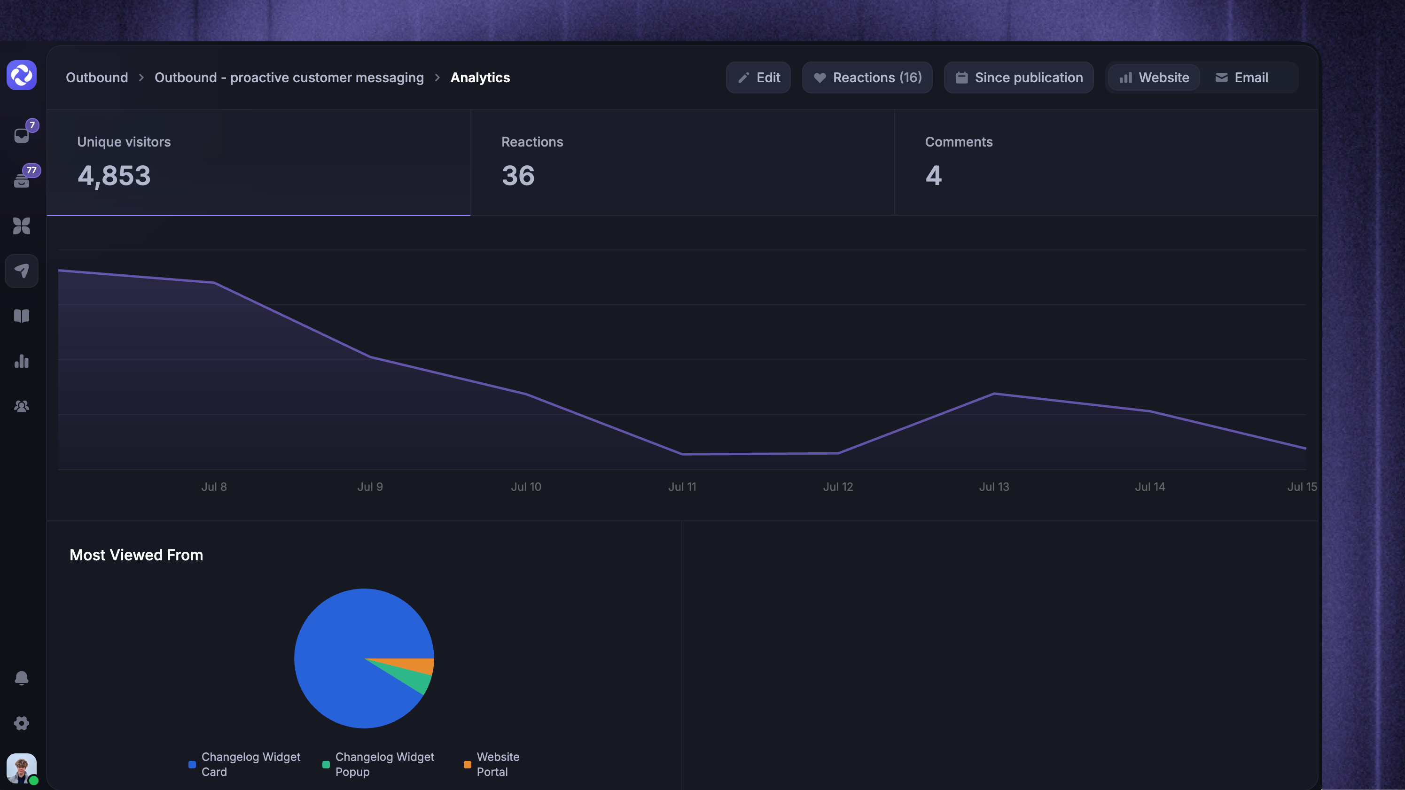Go to Outbound breadcrumb link

click(97, 77)
